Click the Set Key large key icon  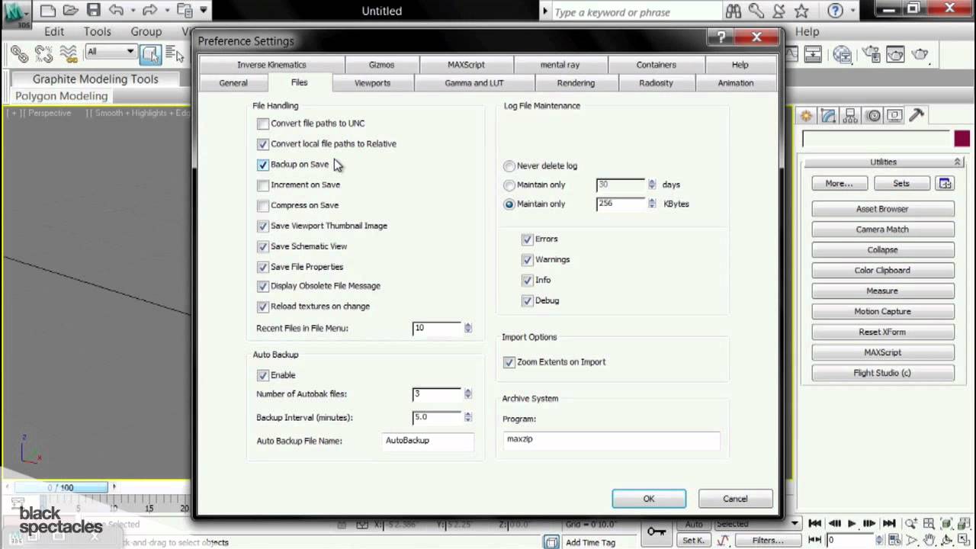[657, 531]
